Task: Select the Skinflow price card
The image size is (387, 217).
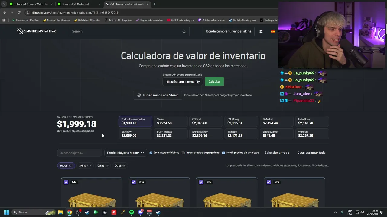Action: [135, 134]
